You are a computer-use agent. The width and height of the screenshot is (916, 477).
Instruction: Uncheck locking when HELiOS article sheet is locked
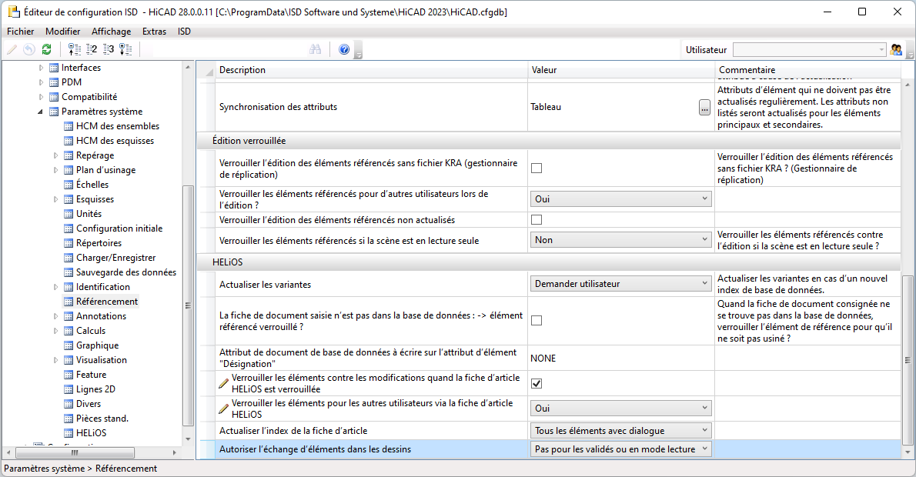pos(537,384)
